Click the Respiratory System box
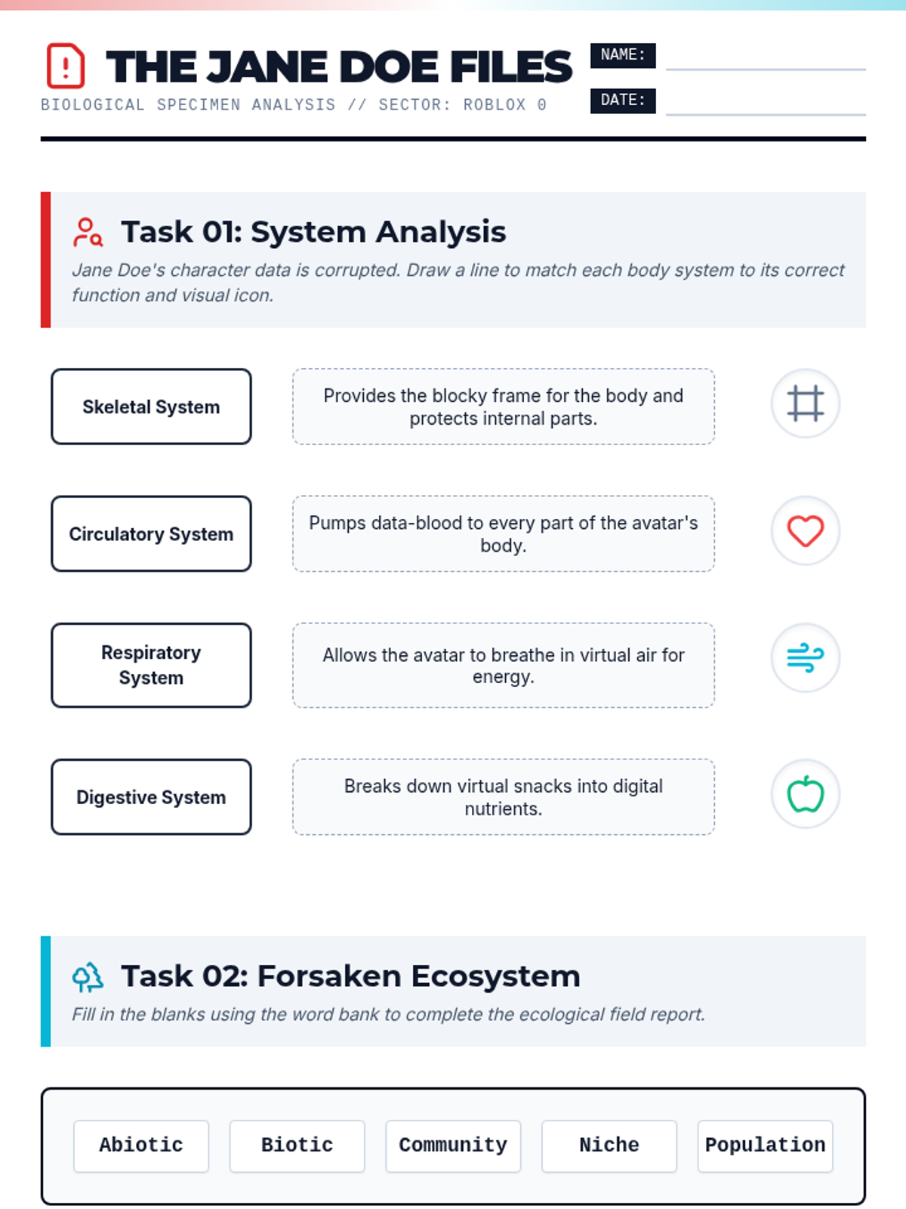This screenshot has height=1209, width=906. point(151,665)
